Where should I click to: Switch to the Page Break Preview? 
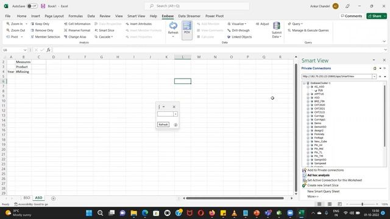click(339, 204)
